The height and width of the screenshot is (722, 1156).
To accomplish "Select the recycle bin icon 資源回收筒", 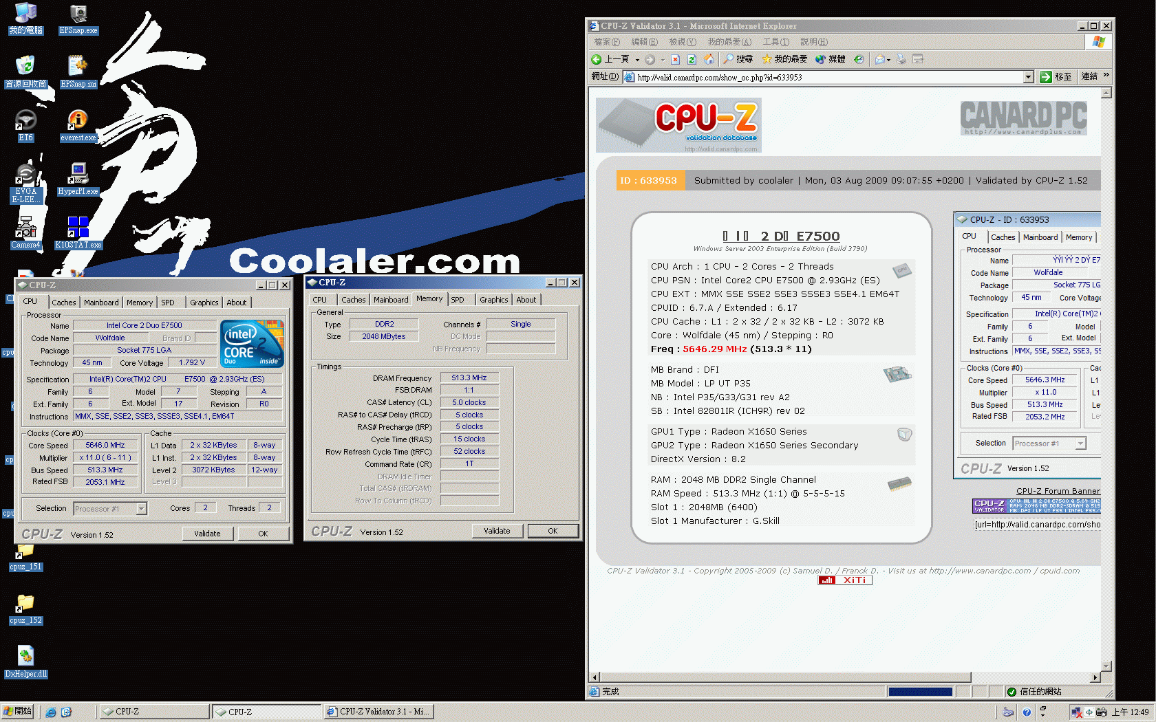I will [x=25, y=72].
